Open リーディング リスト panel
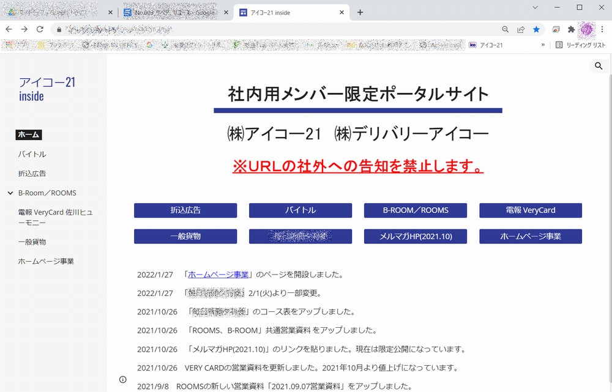This screenshot has width=612, height=392. click(580, 45)
